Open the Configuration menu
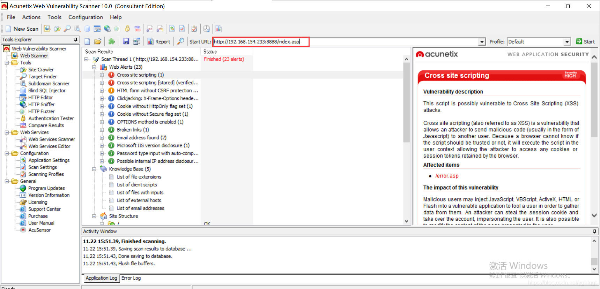600x289 pixels. click(86, 17)
